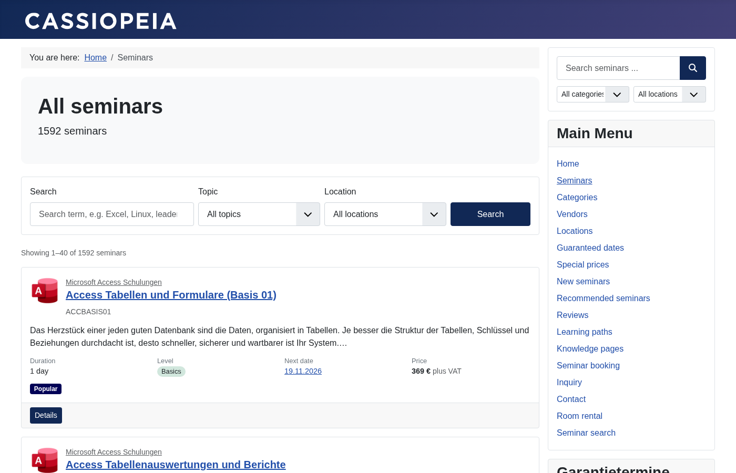This screenshot has height=473, width=736.
Task: Click the blue Search button
Action: pyautogui.click(x=490, y=214)
